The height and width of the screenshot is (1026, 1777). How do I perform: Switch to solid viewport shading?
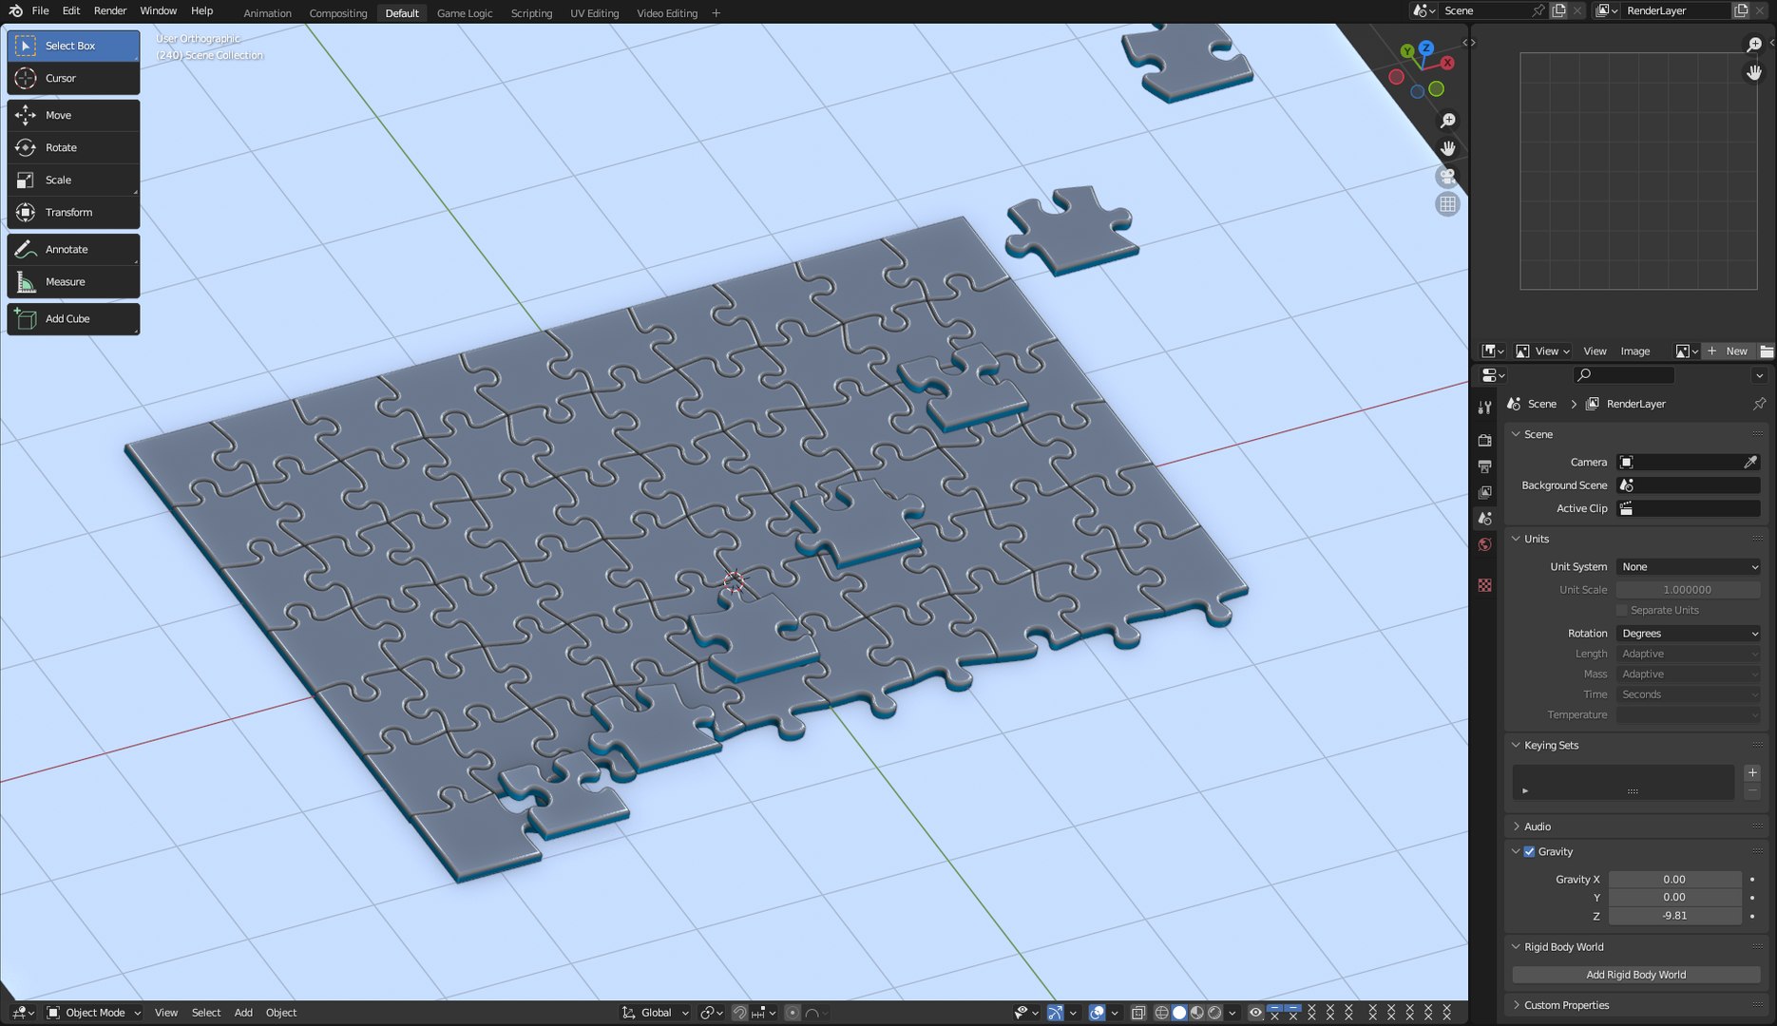(1179, 1013)
